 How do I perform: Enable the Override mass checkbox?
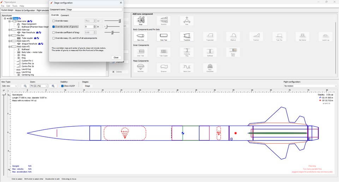click(54, 21)
